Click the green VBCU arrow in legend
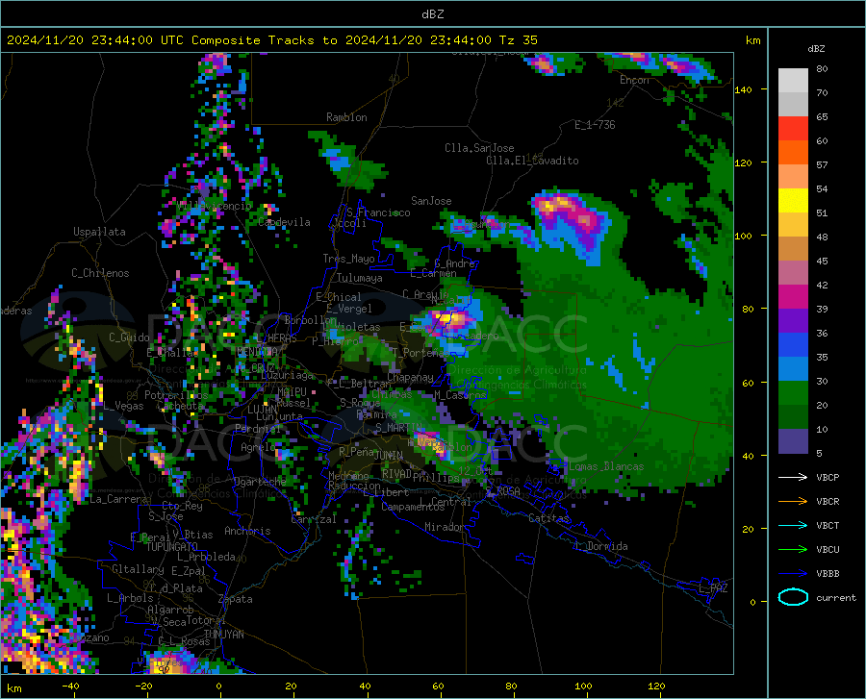The image size is (866, 699). (793, 550)
